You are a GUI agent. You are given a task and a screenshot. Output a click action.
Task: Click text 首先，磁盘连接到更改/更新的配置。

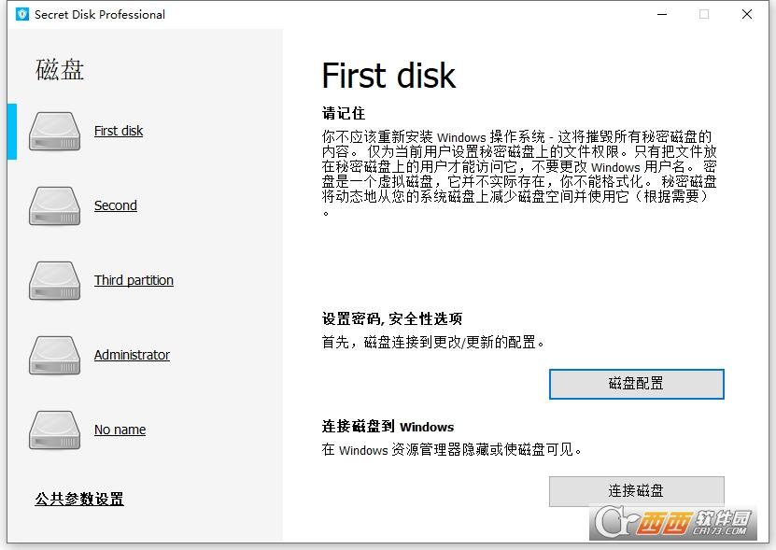433,342
